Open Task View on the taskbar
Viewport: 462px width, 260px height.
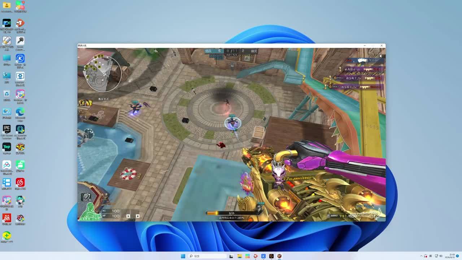[x=231, y=256]
